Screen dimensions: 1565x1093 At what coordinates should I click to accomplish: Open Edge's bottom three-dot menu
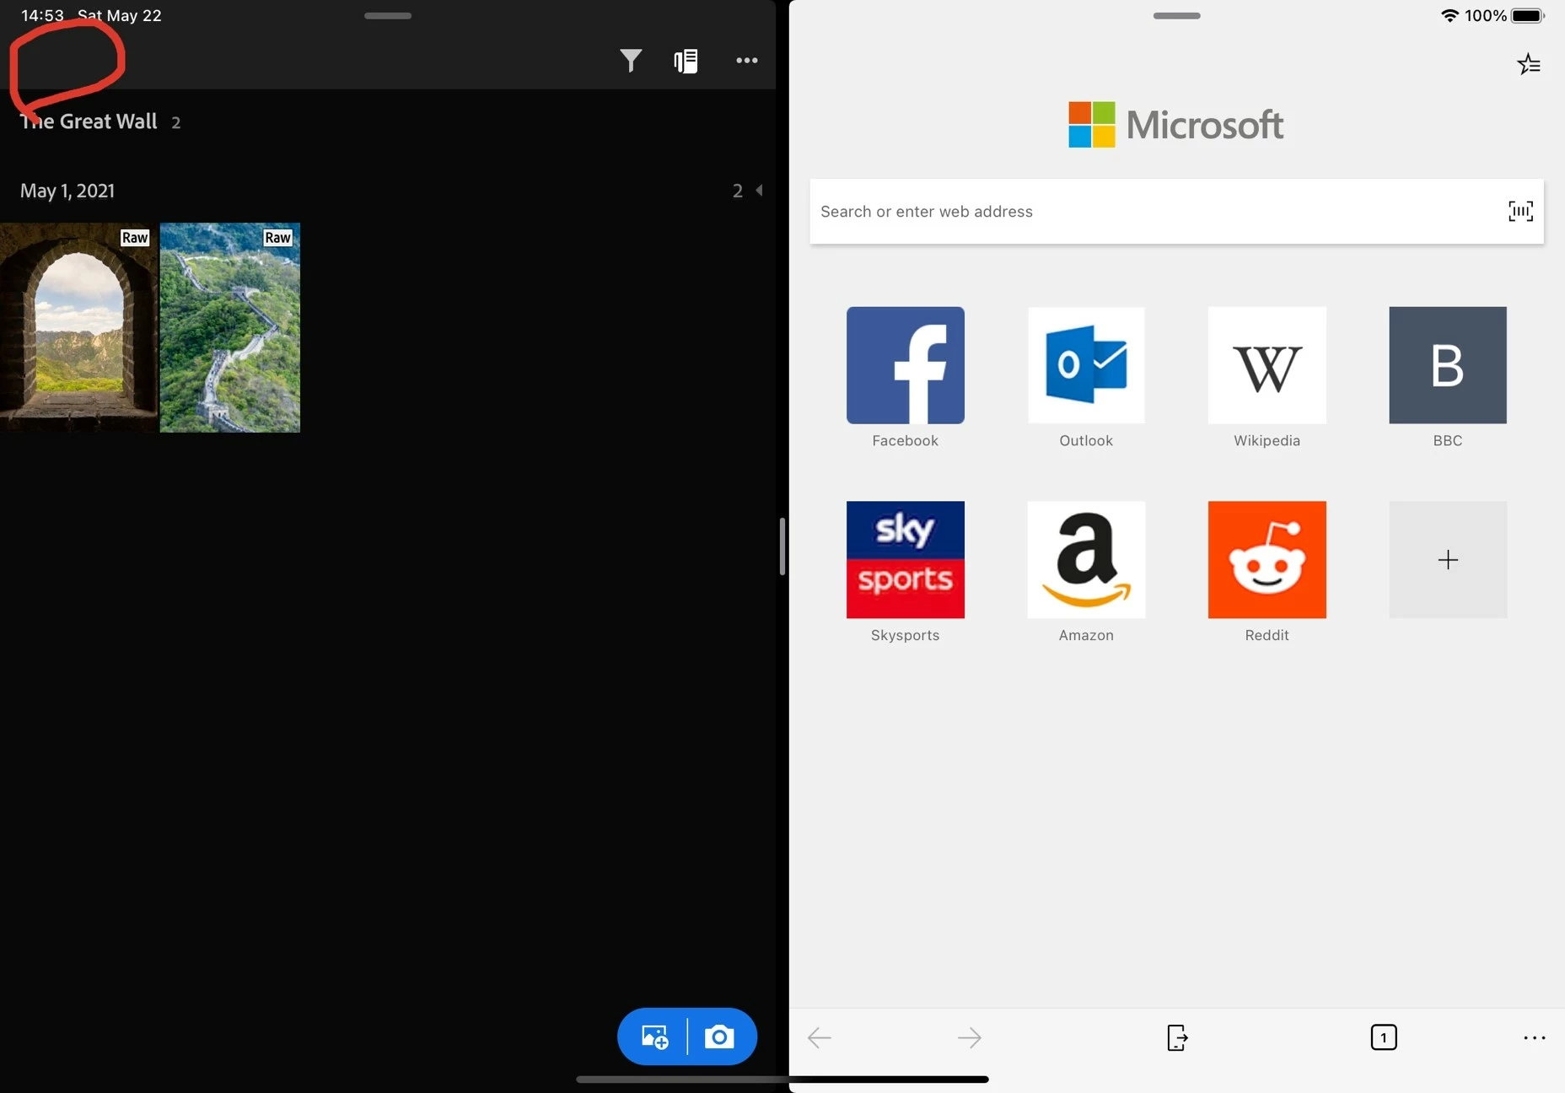[x=1535, y=1037]
